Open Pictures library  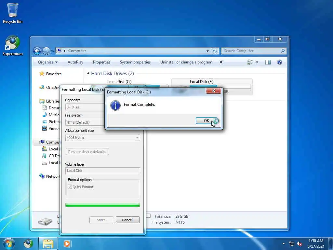pyautogui.click(x=51, y=122)
